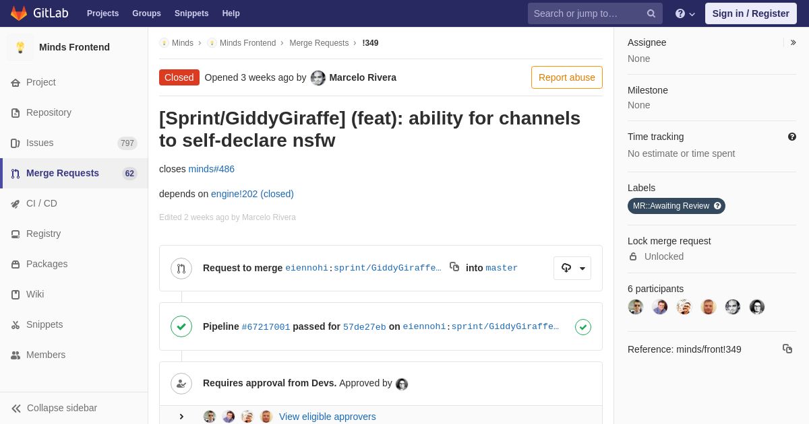
Task: Click the Merge Requests breadcrumb link
Action: 319,43
